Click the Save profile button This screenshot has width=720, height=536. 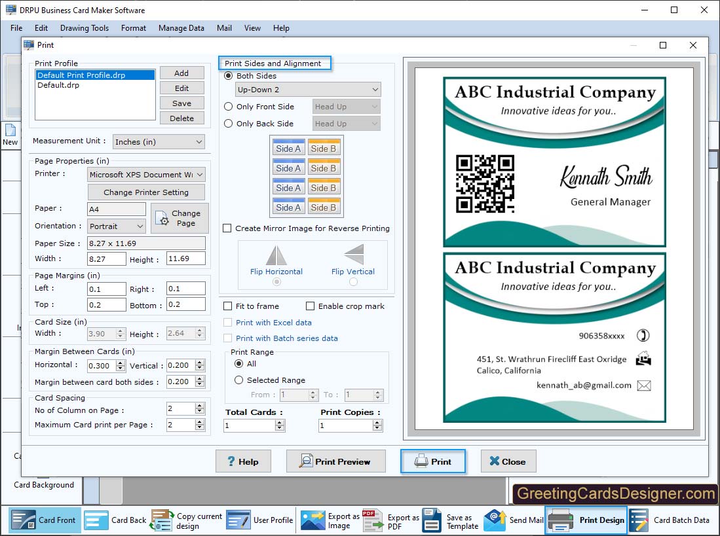[x=182, y=103]
